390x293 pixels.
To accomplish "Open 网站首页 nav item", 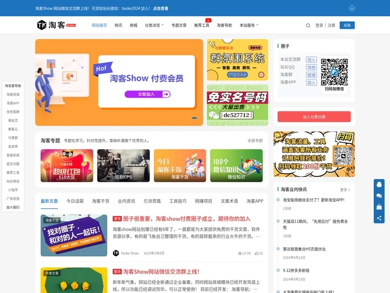I will point(99,25).
